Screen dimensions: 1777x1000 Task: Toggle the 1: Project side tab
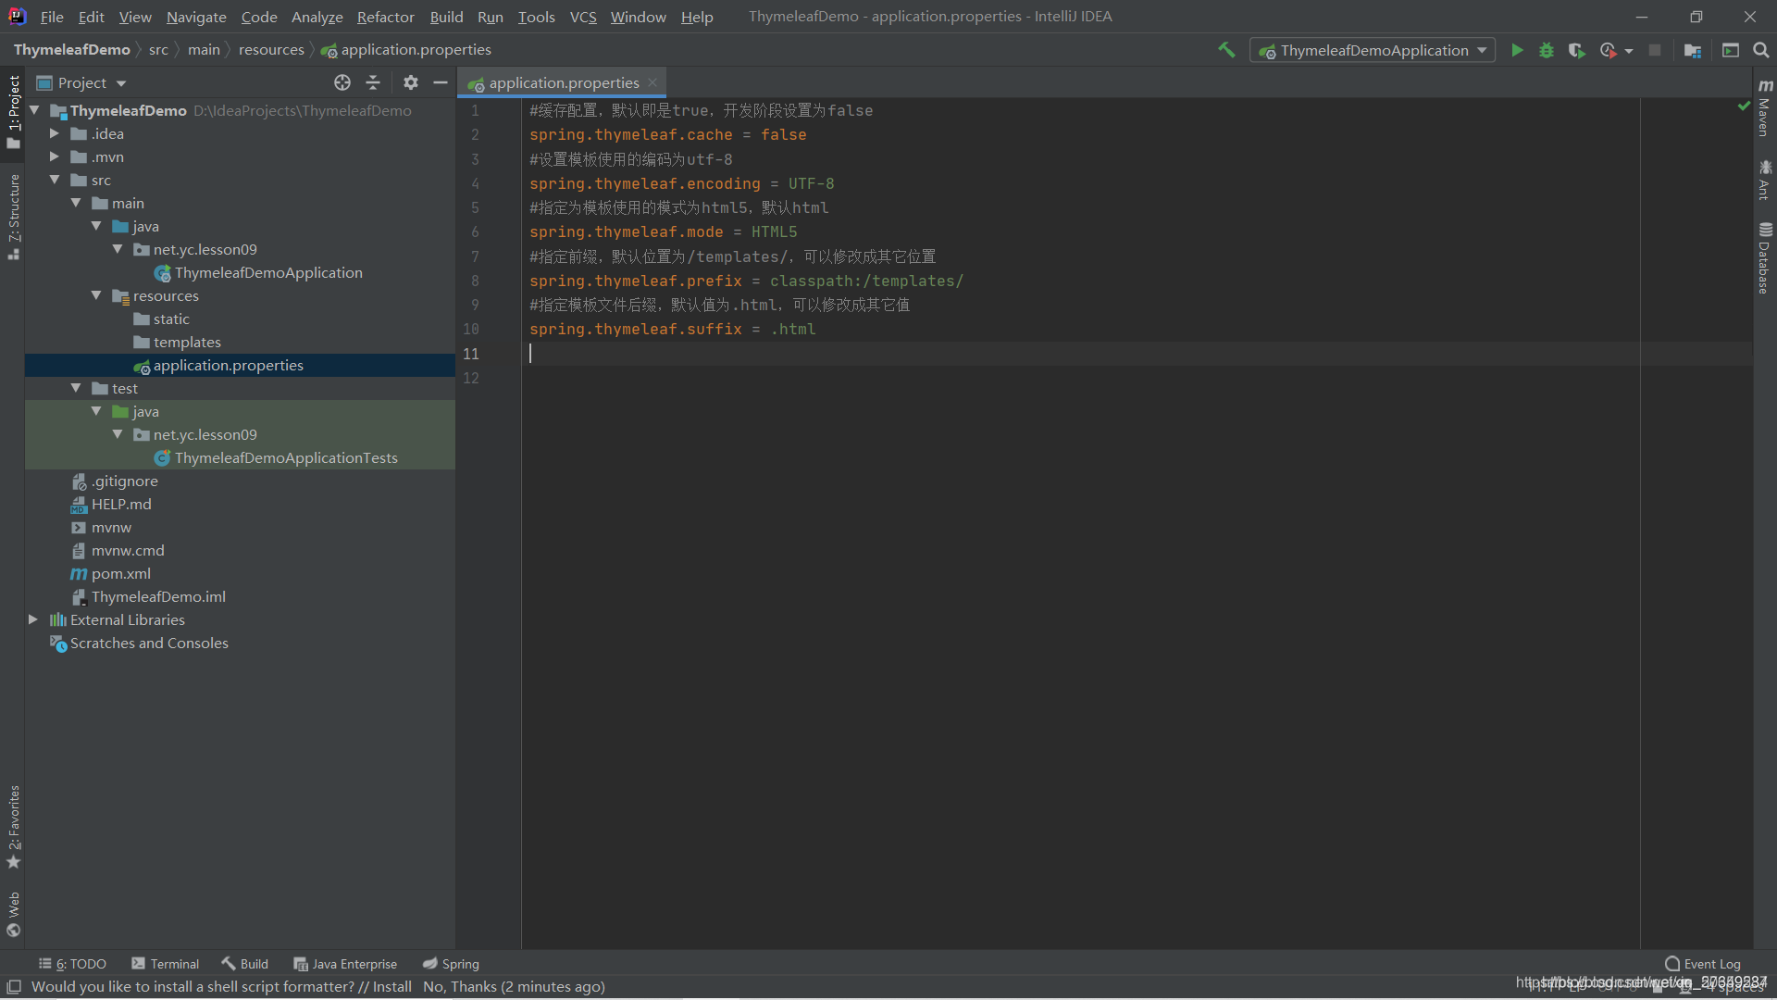13,111
